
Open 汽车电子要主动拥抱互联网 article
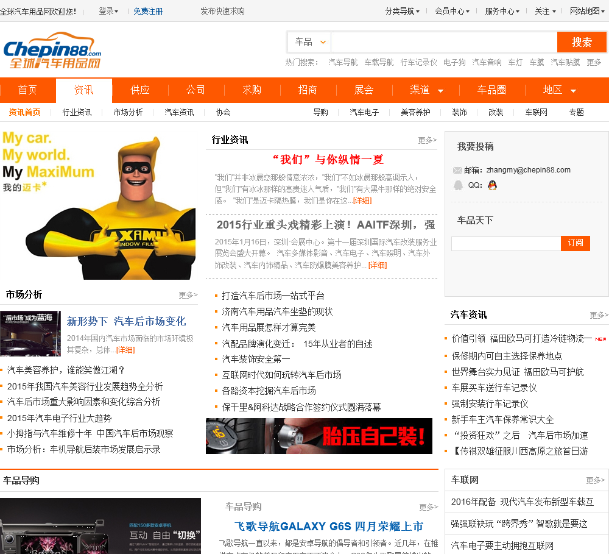coord(502,546)
